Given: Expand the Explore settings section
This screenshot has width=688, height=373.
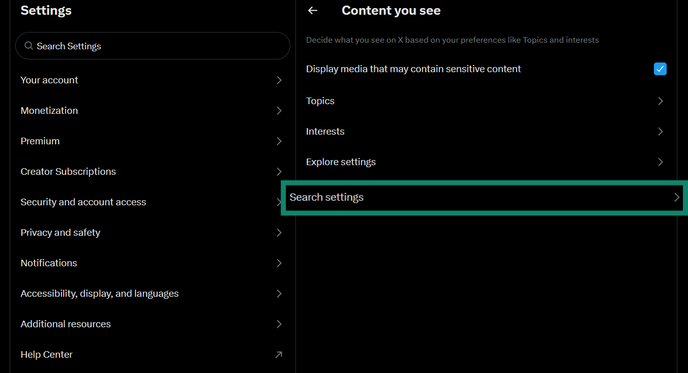Looking at the screenshot, I should coord(483,162).
